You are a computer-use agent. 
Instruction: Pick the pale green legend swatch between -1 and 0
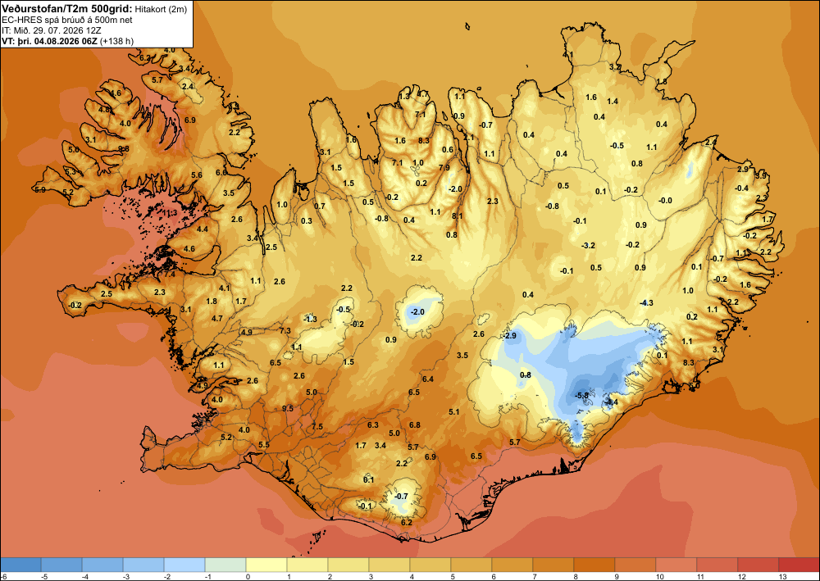[x=225, y=565]
